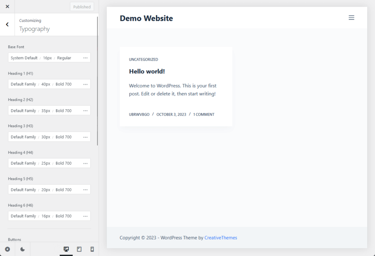Open the 1 Comment link

tap(204, 114)
